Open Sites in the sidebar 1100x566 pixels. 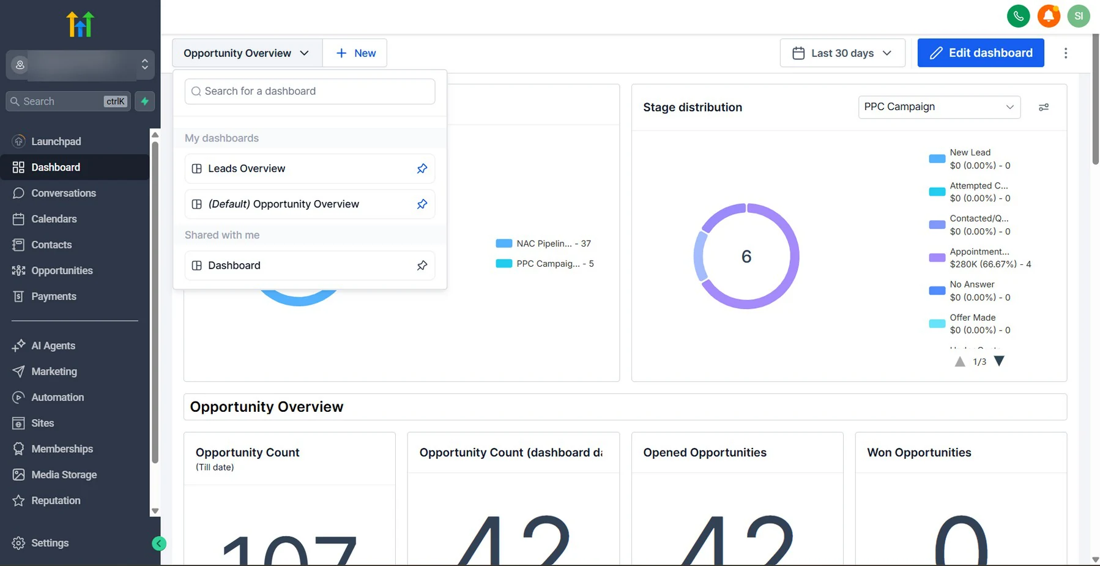(x=75, y=423)
